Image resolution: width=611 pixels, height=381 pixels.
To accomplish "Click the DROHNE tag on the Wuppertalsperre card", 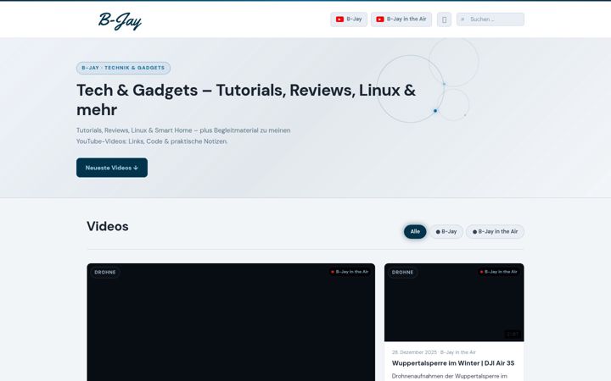I will tap(402, 273).
